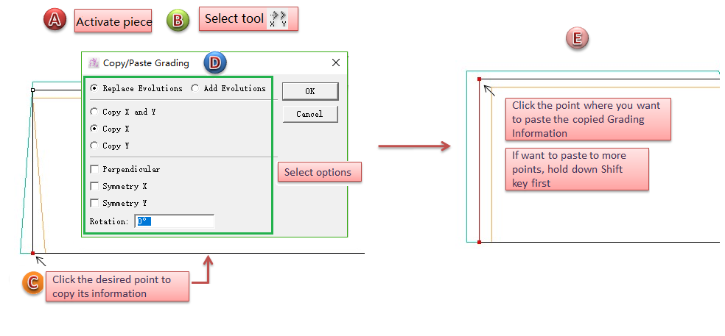Choose the Copy Y radio button
The width and height of the screenshot is (725, 336).
94,146
